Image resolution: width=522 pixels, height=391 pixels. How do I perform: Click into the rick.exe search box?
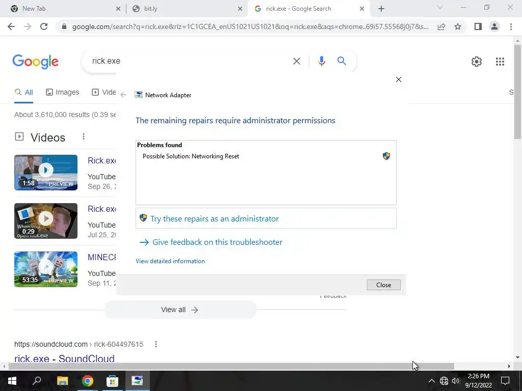[x=190, y=61]
